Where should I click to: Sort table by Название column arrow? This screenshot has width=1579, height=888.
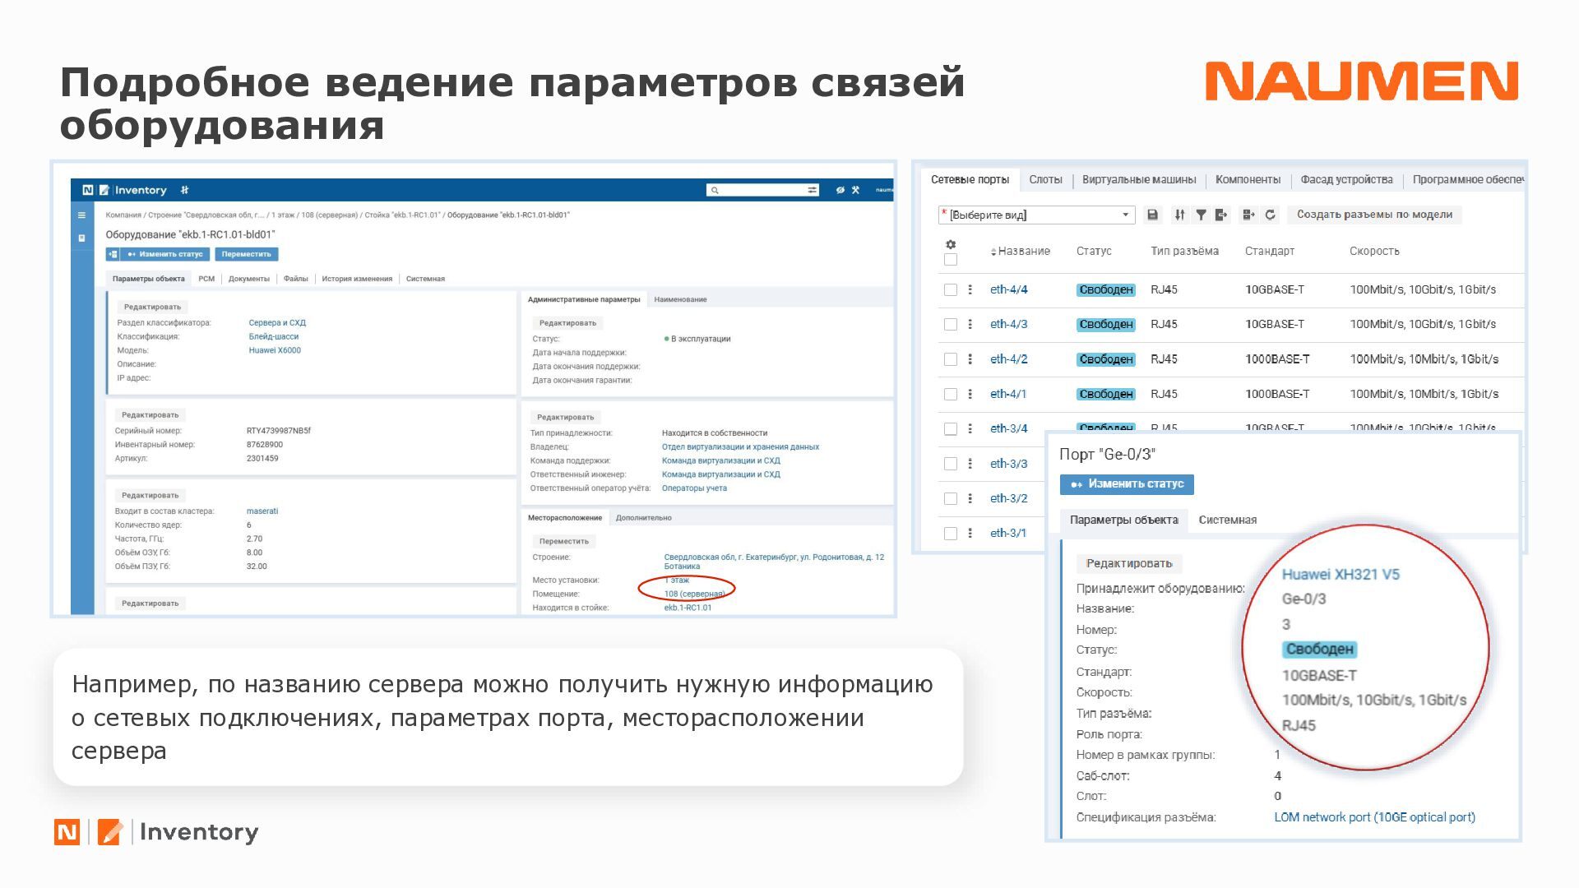993,252
